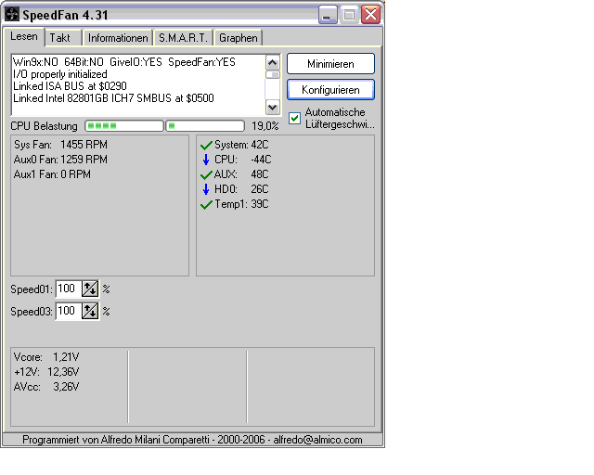
Task: Click the 'AVcc: 3,26V' voltage reading
Action: (46, 387)
